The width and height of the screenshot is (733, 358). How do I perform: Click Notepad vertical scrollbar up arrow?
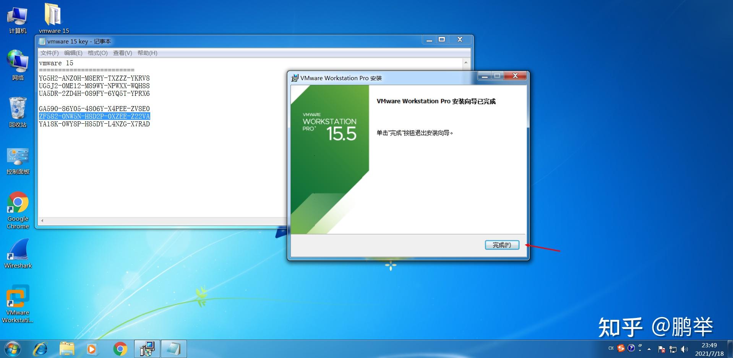[466, 62]
